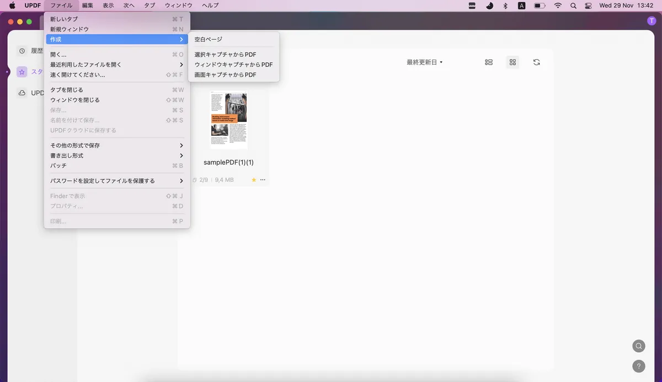The image size is (662, 382).
Task: Expand その他の形式で保存 submenu
Action: tap(117, 146)
